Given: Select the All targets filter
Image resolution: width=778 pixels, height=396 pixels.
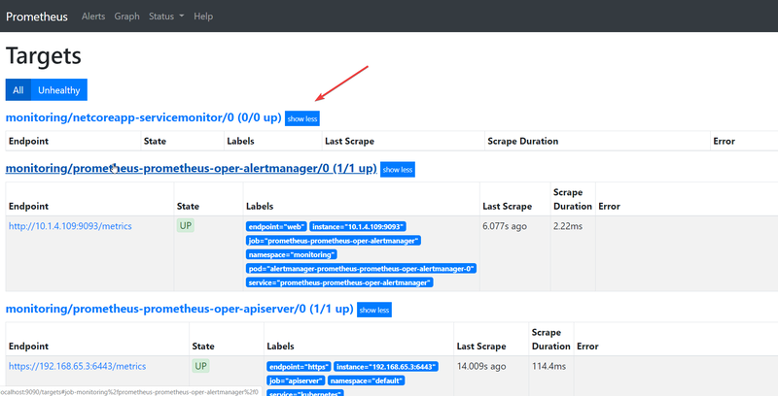Looking at the screenshot, I should (18, 90).
